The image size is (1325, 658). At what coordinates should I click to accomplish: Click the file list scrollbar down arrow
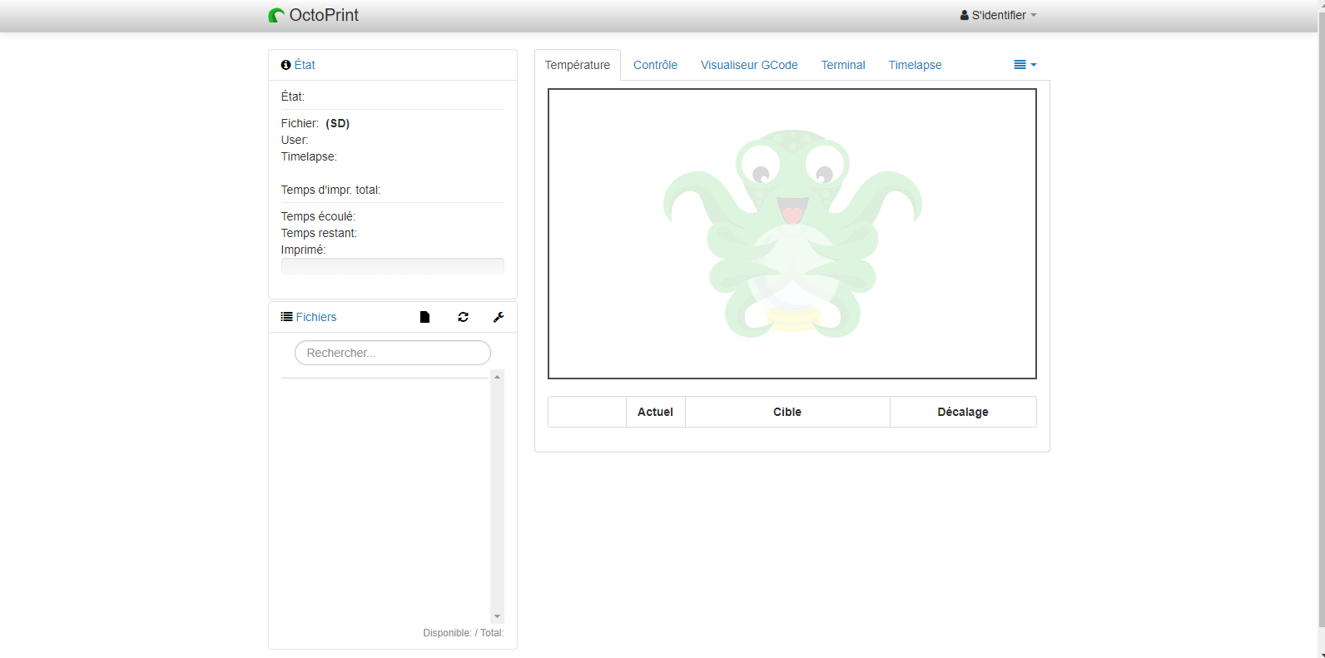497,616
